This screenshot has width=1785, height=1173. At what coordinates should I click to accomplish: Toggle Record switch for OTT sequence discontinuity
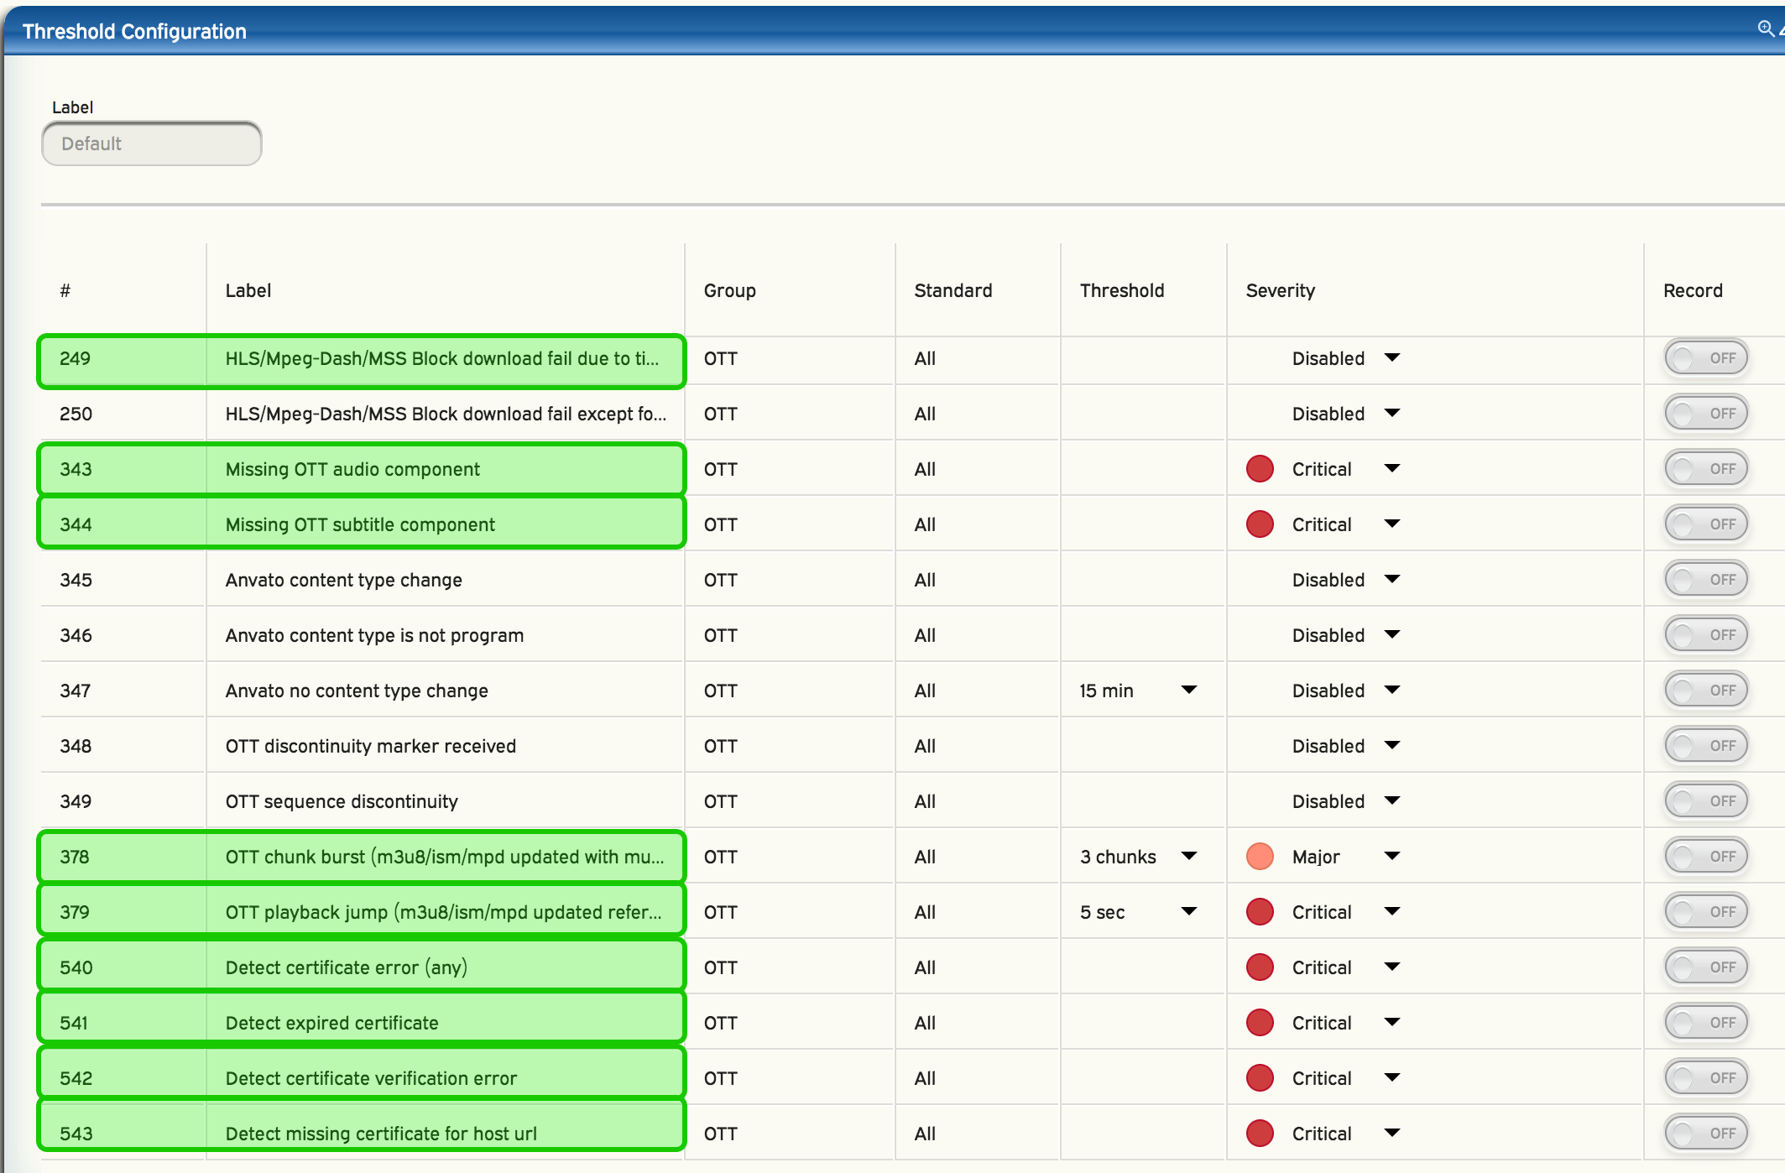(1706, 801)
